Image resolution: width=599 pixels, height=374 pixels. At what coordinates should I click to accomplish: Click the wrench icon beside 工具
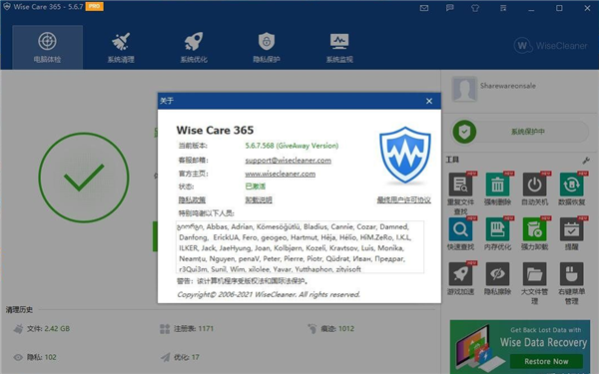(586, 161)
